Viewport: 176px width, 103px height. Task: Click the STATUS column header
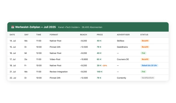tap(144, 35)
